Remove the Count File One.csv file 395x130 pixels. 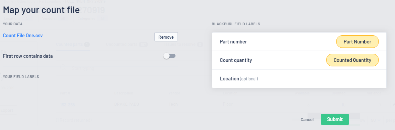pyautogui.click(x=166, y=37)
